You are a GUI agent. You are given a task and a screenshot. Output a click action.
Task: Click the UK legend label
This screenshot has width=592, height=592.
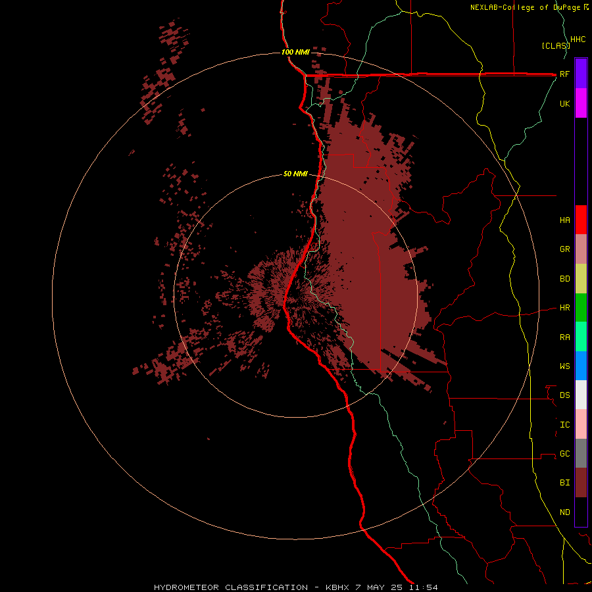[565, 104]
